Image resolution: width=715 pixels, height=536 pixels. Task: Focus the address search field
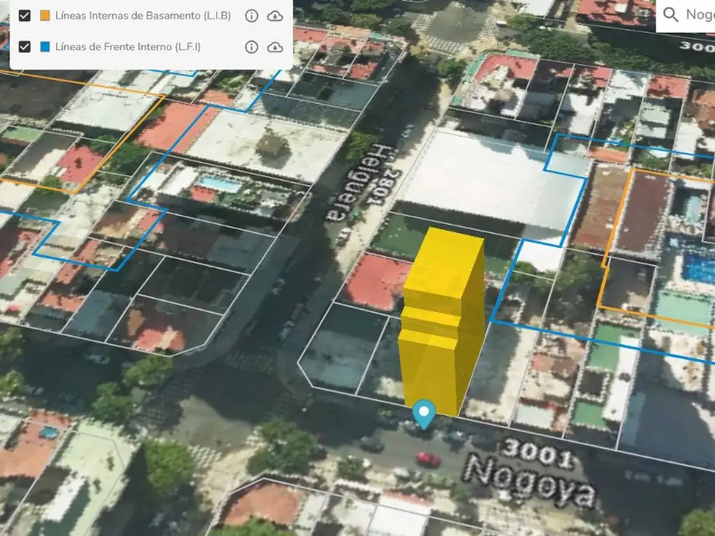(698, 15)
